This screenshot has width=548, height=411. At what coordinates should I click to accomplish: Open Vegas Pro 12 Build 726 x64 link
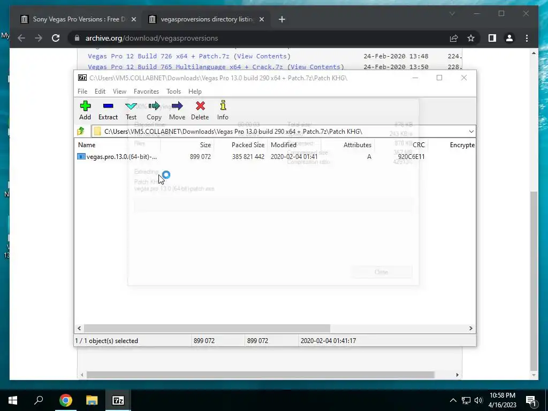[x=158, y=56]
